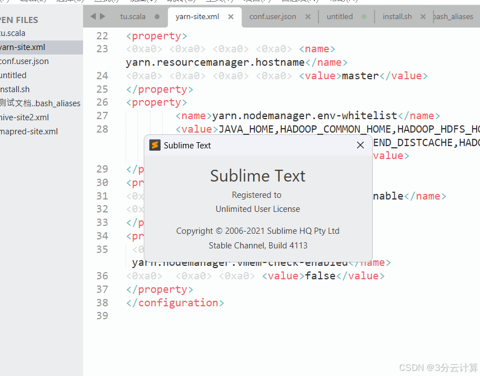Screen dimensions: 480x376
Task: Close the Sublime Text about dialog
Action: 360,145
